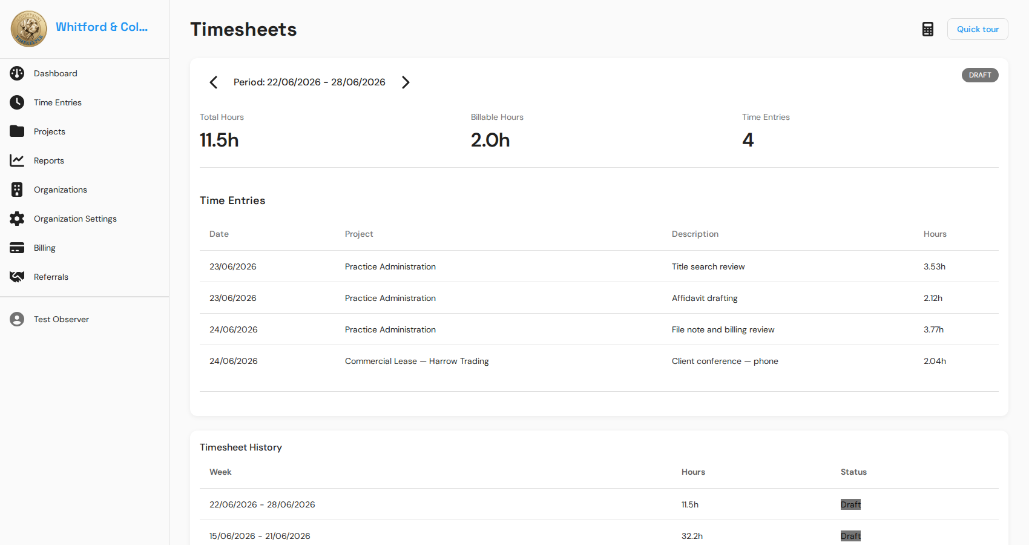This screenshot has height=545, width=1029.
Task: Click the Reports chart icon
Action: coord(17,160)
